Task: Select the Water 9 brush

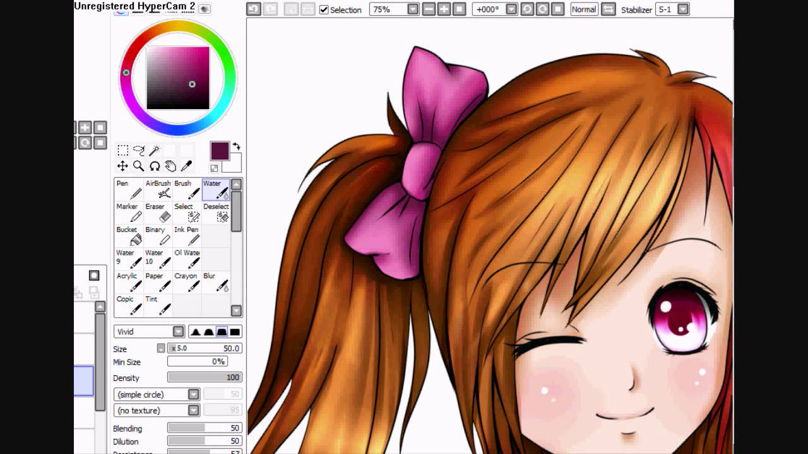Action: (129, 259)
